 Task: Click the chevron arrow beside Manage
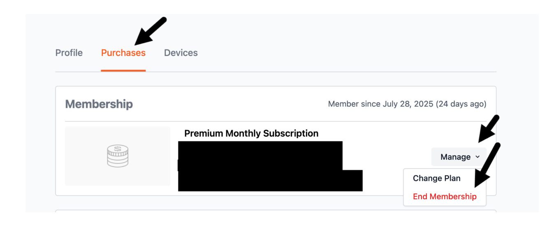[477, 157]
